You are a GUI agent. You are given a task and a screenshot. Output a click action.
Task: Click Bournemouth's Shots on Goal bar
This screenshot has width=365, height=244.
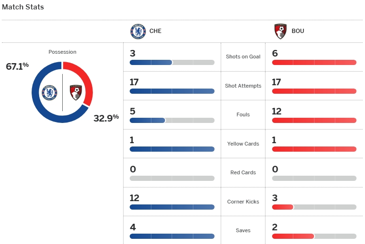[314, 62]
